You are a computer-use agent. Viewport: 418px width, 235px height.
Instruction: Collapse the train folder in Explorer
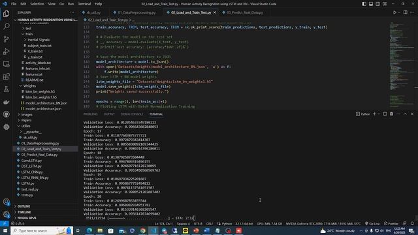coord(29,34)
